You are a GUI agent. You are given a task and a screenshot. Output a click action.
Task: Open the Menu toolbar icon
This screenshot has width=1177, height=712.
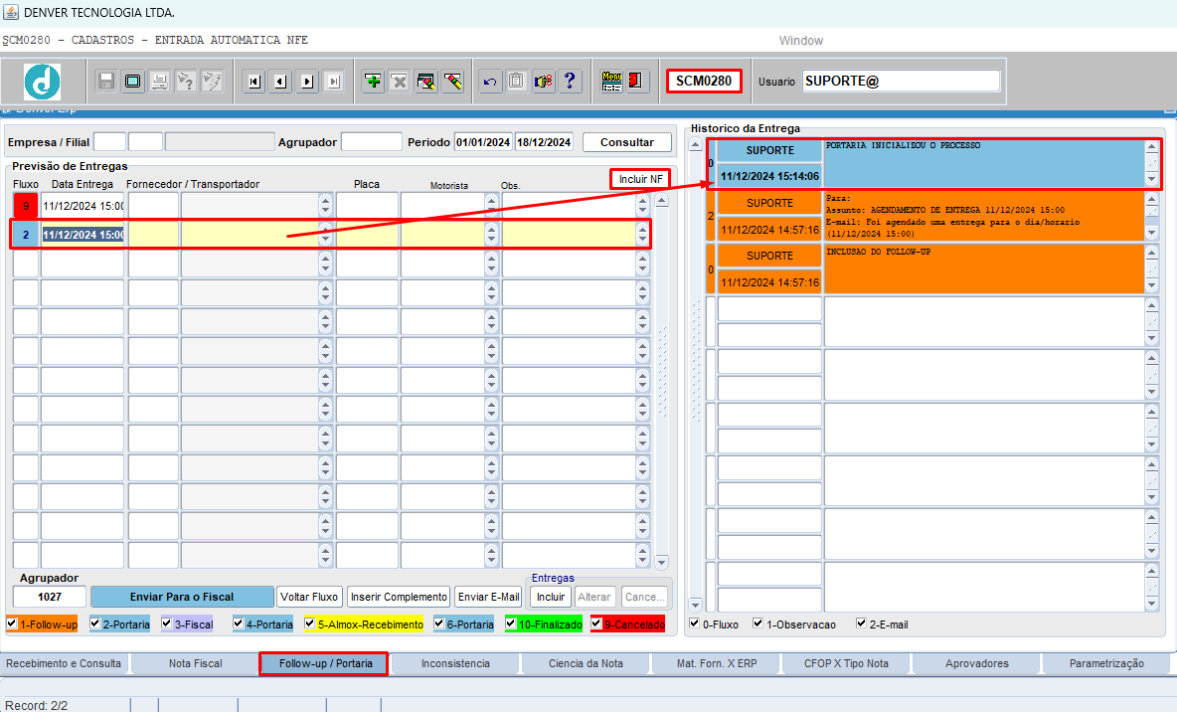tap(611, 82)
